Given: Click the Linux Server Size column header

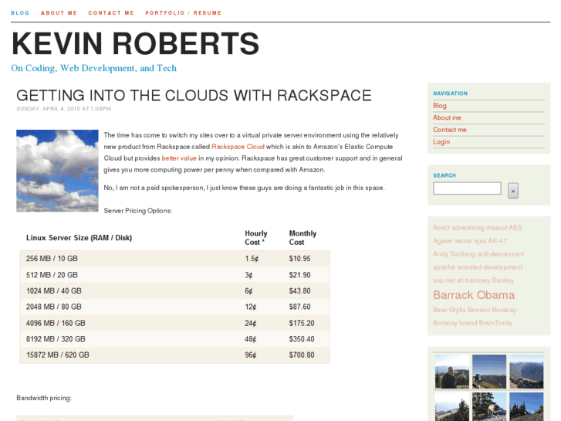Looking at the screenshot, I should 79,238.
